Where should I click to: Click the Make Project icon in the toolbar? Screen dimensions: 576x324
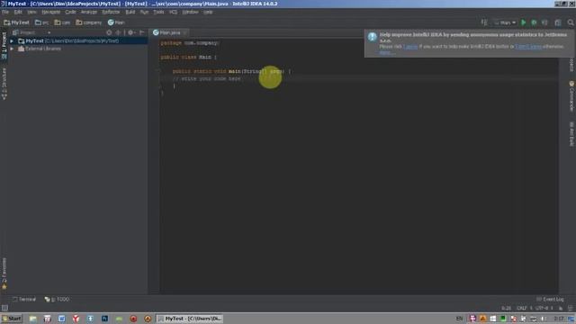(x=484, y=22)
